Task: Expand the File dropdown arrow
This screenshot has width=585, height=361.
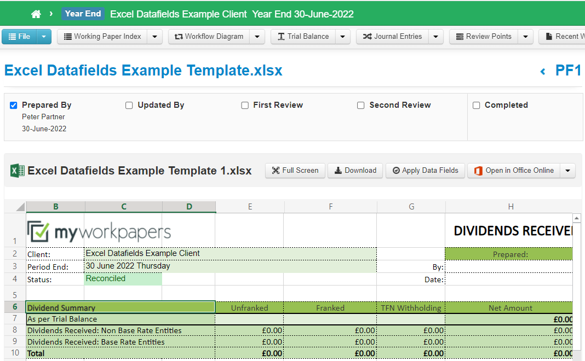Action: pyautogui.click(x=44, y=37)
